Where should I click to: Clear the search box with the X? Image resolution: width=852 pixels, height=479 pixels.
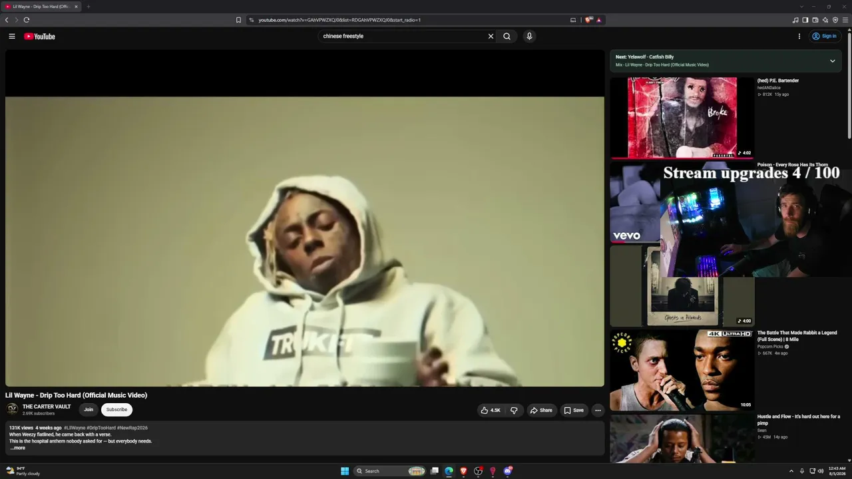(491, 37)
